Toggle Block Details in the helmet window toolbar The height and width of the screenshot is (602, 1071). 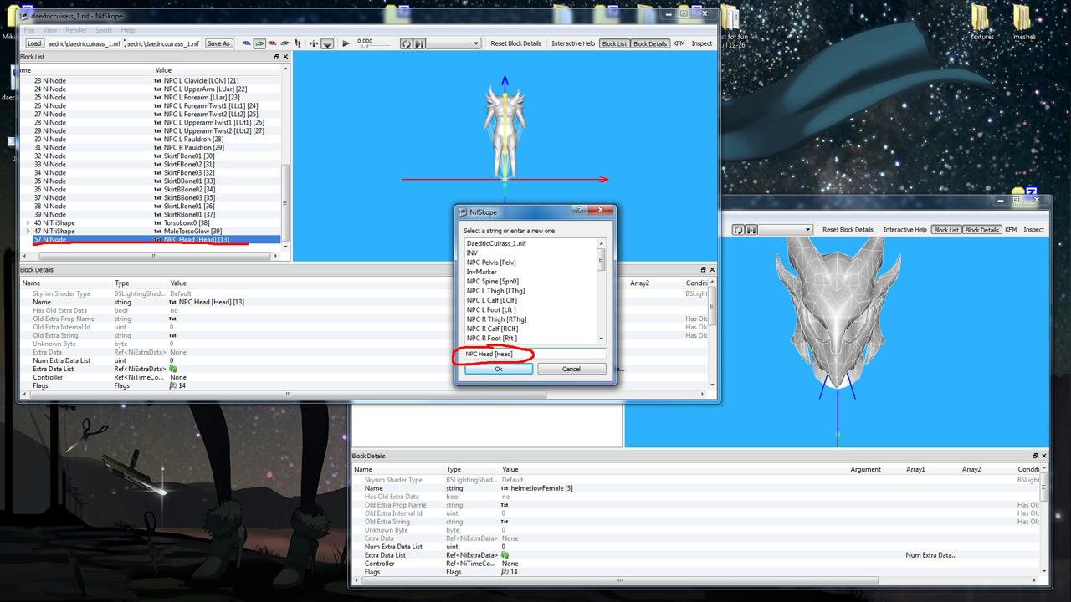point(982,230)
